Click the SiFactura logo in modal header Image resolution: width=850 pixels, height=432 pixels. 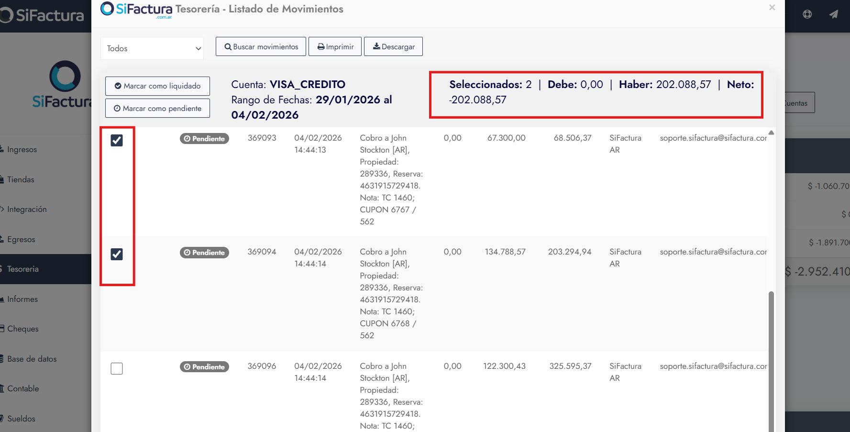point(136,10)
